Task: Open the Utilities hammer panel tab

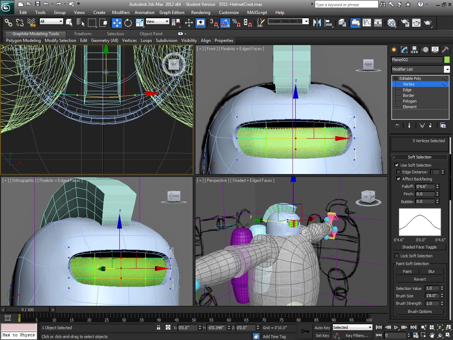Action: point(445,50)
